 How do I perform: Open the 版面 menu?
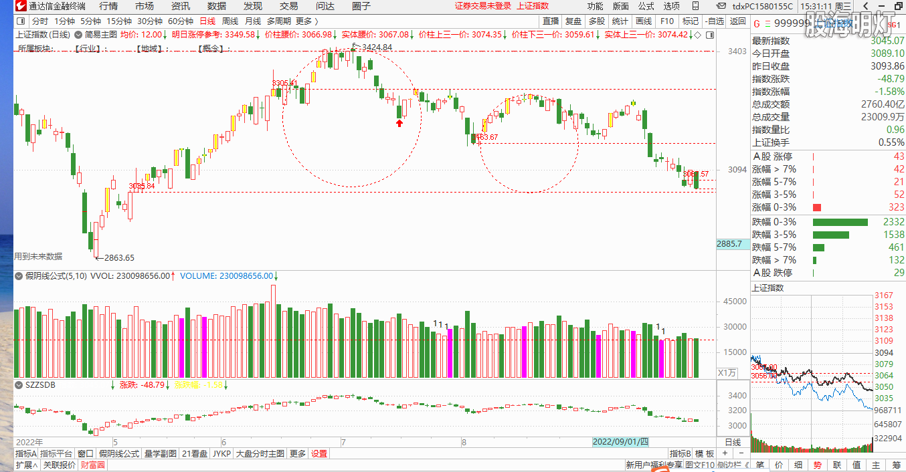(x=621, y=6)
